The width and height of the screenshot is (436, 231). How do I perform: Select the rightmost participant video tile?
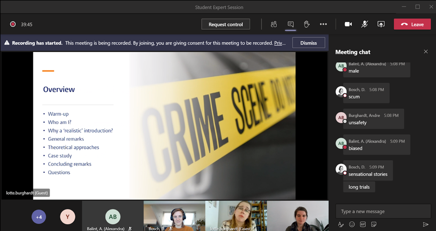[x=298, y=216]
